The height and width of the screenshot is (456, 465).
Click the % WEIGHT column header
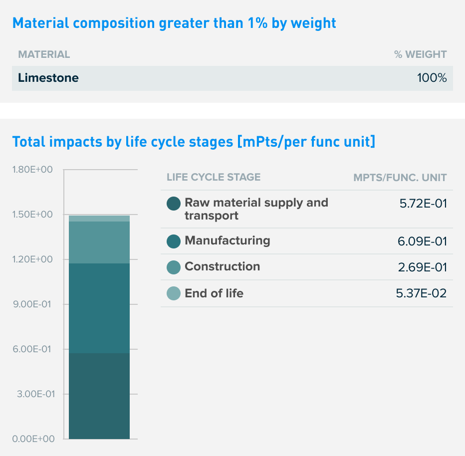(420, 54)
